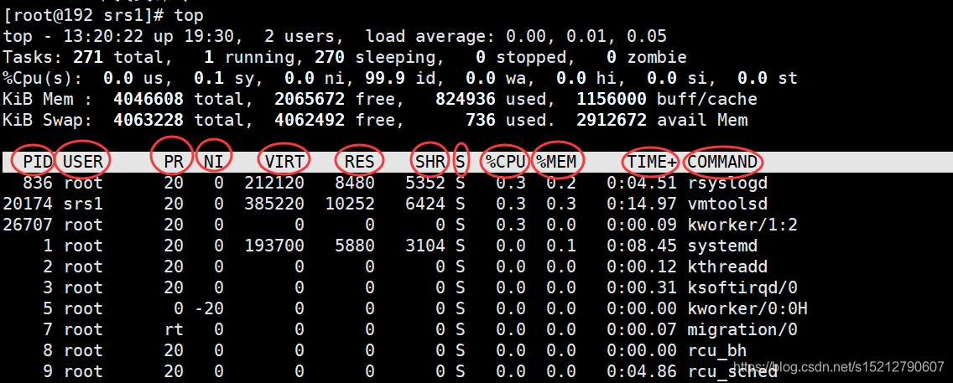Click the %MEM column header
Viewport: 953px width, 383px height.
coord(555,162)
